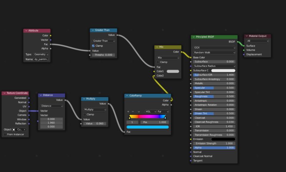Collapse the Multiply node
286x172 pixels.
point(84,99)
